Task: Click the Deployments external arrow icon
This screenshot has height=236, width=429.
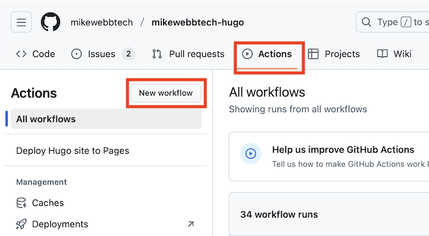Action: click(x=191, y=224)
